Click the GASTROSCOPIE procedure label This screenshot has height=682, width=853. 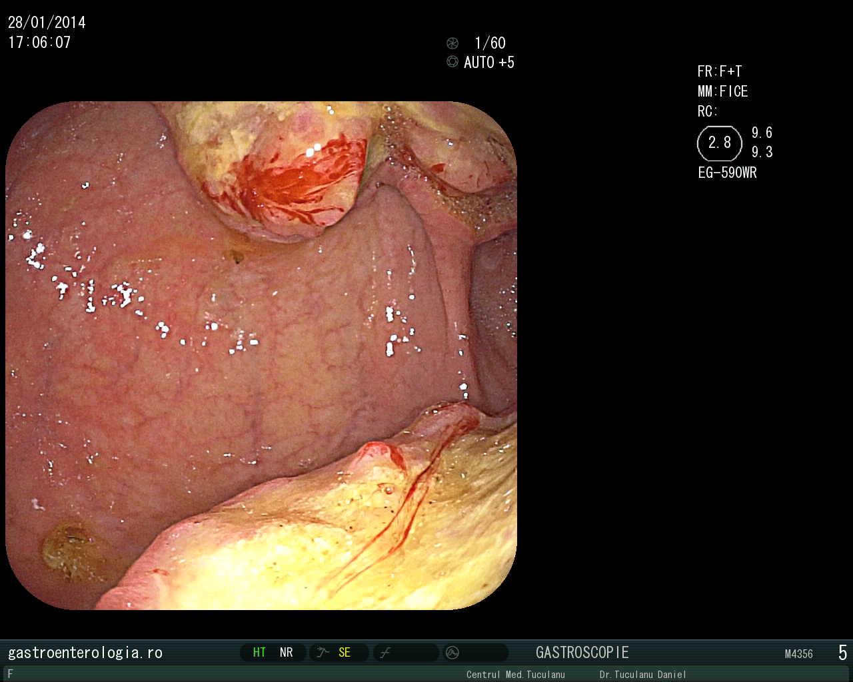coord(582,653)
